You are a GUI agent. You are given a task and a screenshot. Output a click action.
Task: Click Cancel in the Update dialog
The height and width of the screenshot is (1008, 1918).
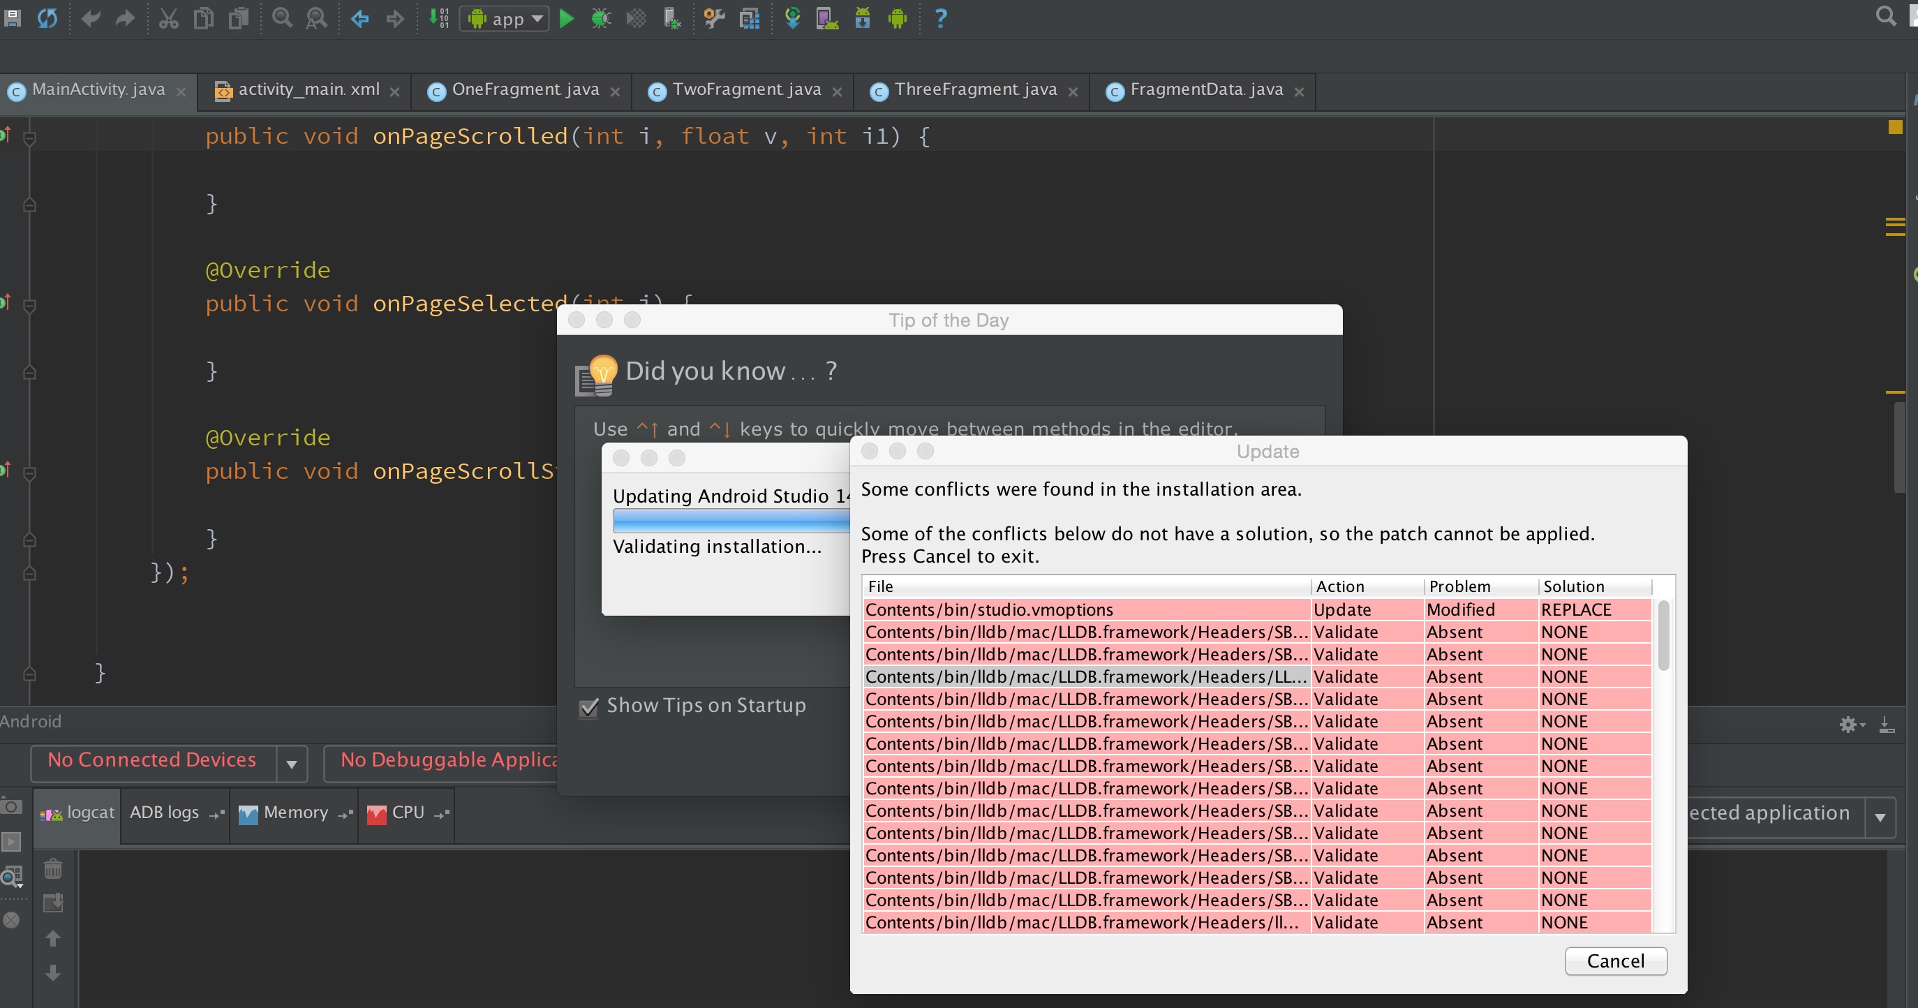click(1616, 961)
